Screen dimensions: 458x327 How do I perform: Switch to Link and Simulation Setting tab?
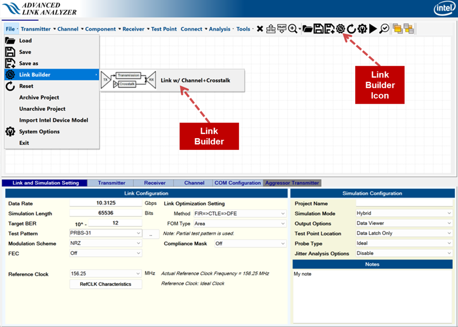coord(45,183)
